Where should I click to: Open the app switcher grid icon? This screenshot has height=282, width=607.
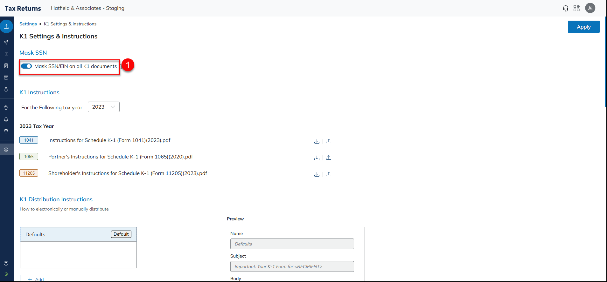click(576, 8)
